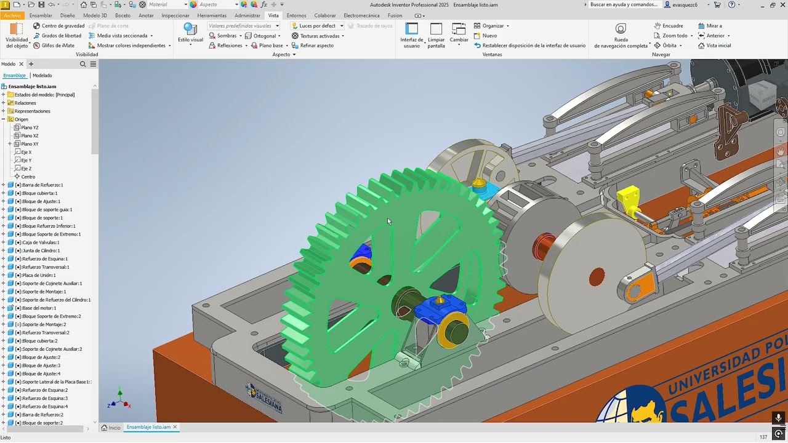Open the Ortogonal projection dropdown
This screenshot has width=788, height=443.
(x=279, y=36)
